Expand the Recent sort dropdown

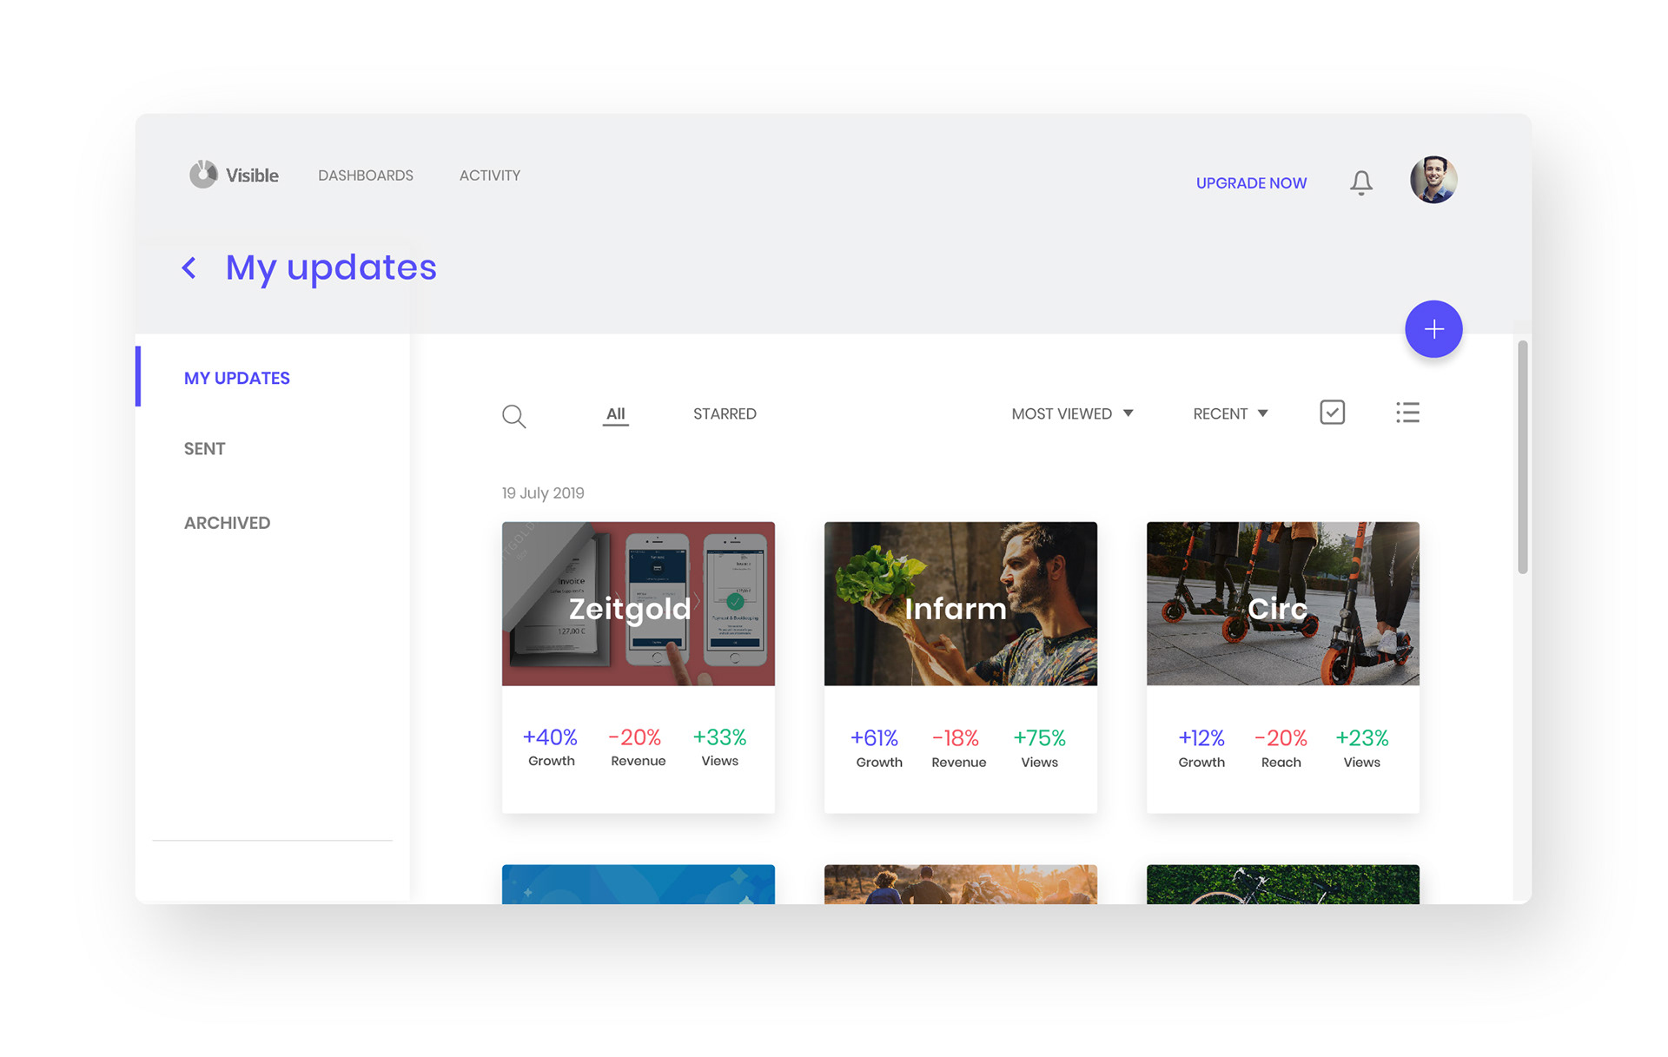pos(1229,413)
